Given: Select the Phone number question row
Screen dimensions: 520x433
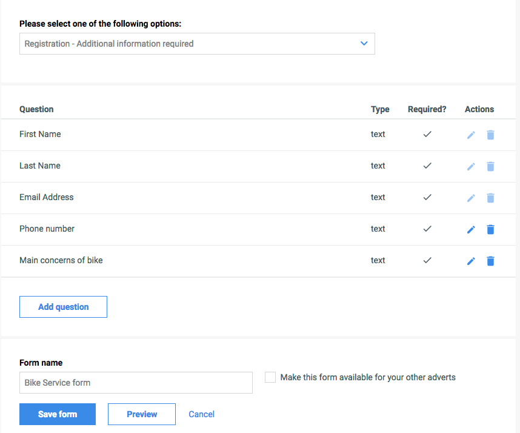Looking at the screenshot, I should 258,230.
